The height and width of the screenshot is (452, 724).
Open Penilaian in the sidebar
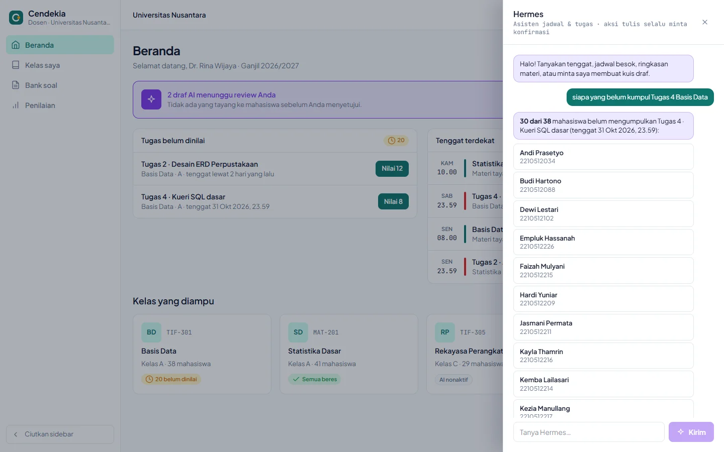coord(60,105)
